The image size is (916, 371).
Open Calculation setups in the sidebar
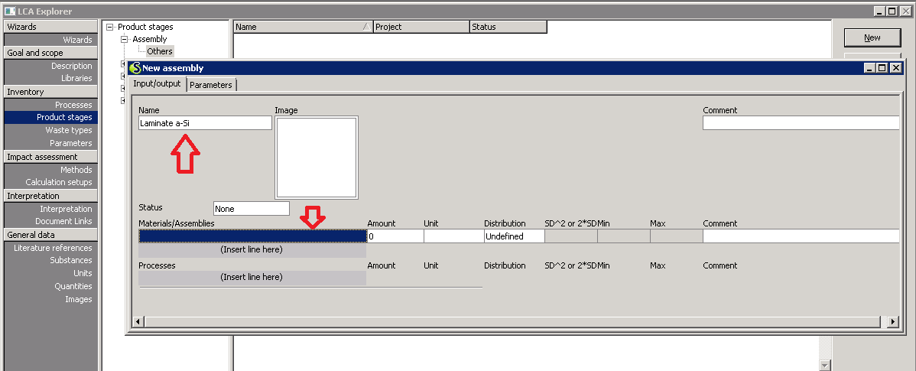click(58, 182)
